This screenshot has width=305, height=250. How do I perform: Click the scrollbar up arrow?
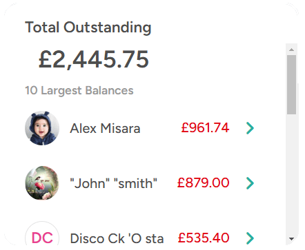[x=291, y=50]
